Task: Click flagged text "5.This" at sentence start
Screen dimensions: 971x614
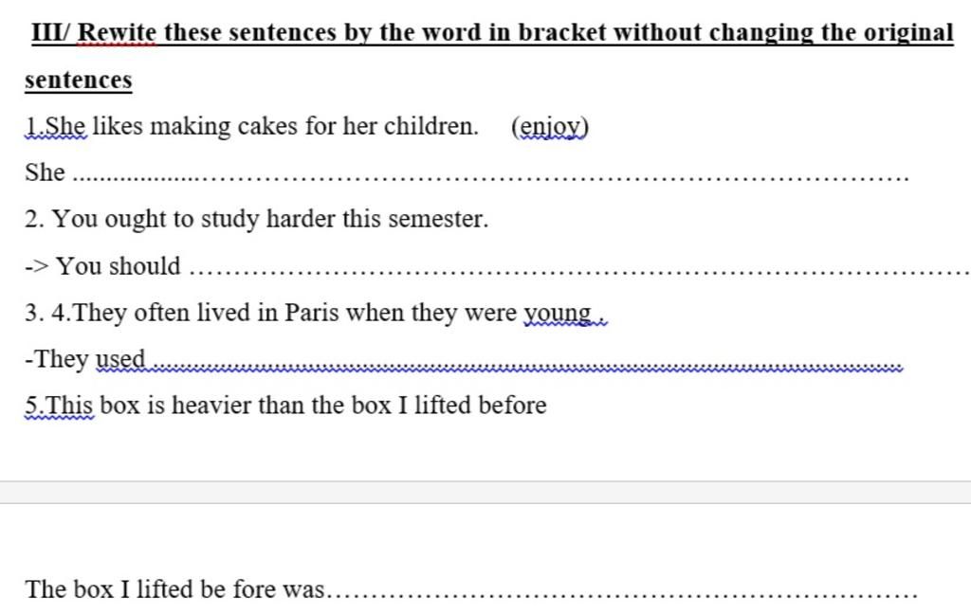Action: (x=59, y=406)
